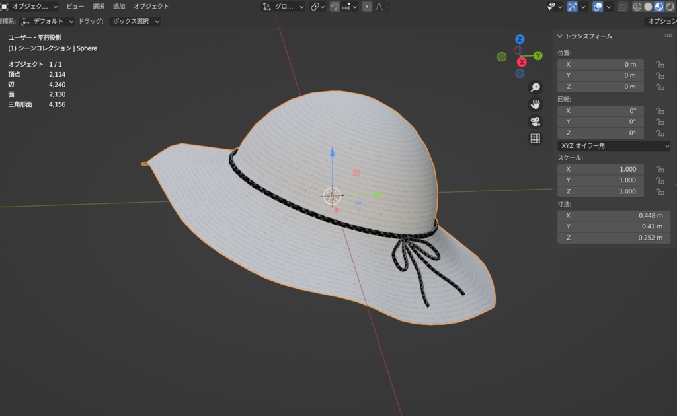The width and height of the screenshot is (677, 416).
Task: Select material preview shading mode
Action: pos(658,7)
